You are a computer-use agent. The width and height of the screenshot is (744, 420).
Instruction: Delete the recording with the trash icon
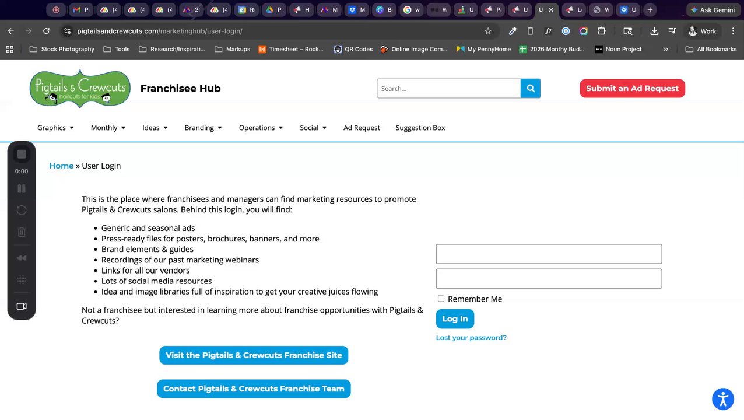(x=22, y=232)
